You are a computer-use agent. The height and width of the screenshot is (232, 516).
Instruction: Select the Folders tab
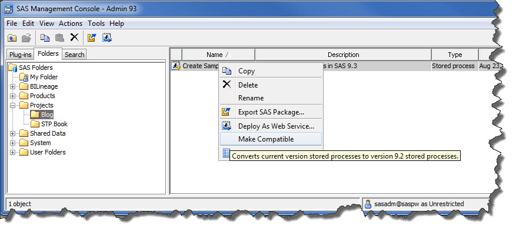[48, 53]
